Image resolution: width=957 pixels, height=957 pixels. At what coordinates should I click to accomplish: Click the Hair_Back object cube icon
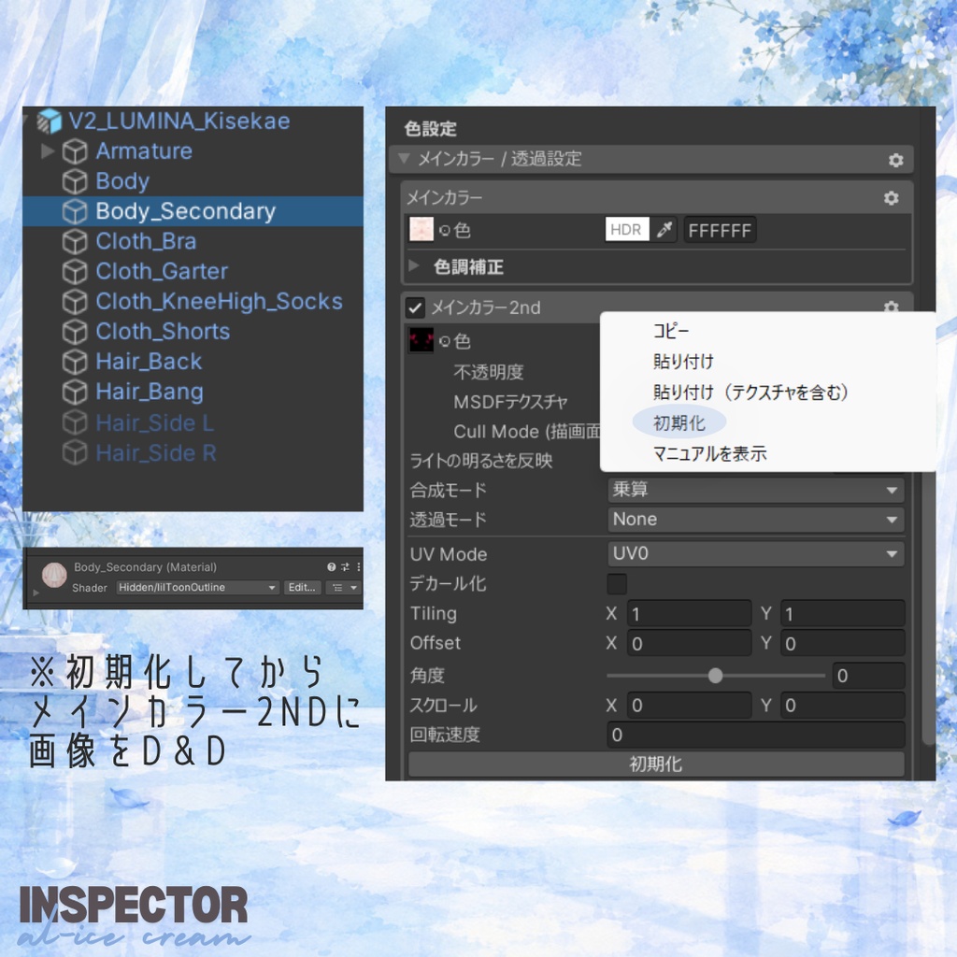[x=75, y=362]
